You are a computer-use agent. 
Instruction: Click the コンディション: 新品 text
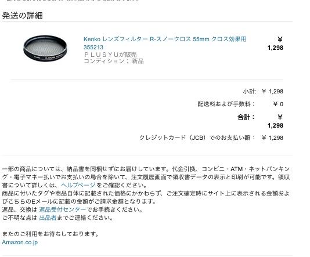114,61
